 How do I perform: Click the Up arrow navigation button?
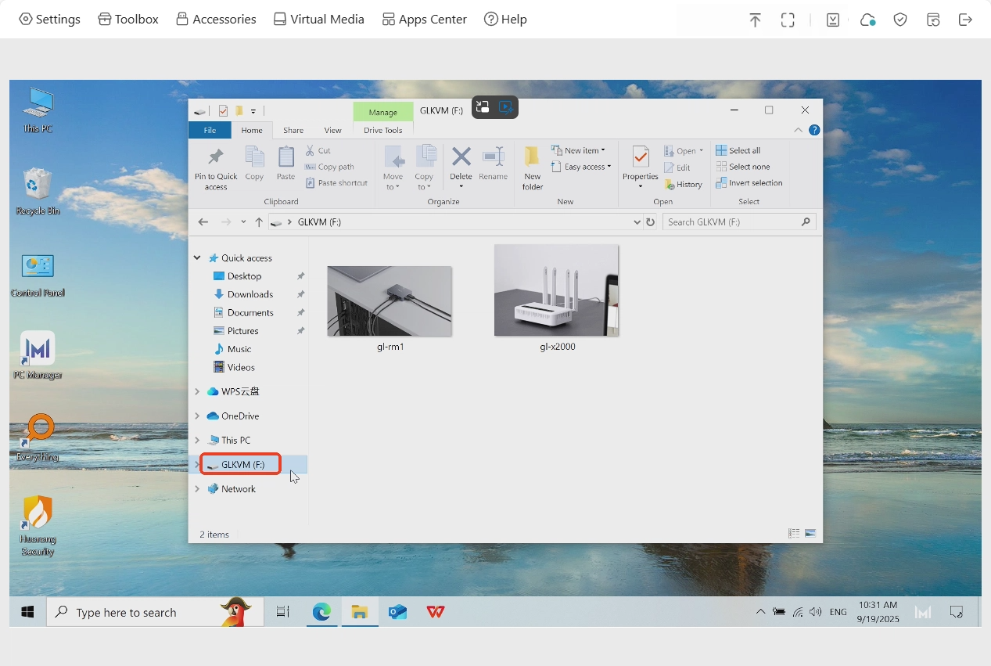[259, 222]
